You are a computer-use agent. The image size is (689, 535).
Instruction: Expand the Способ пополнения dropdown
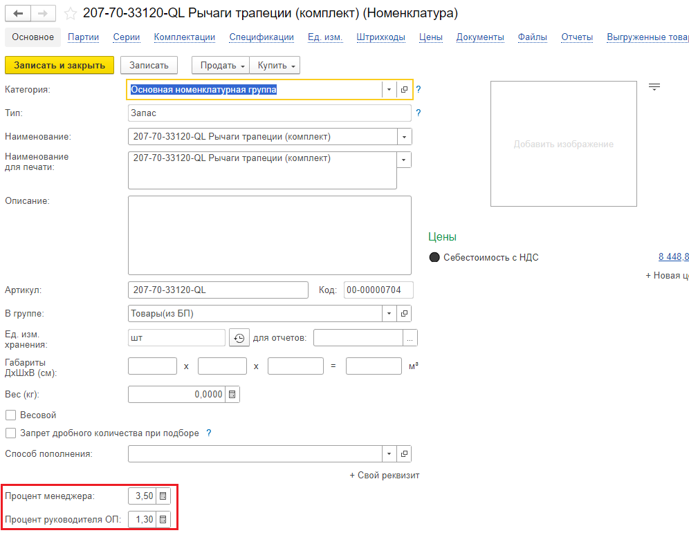pos(389,454)
